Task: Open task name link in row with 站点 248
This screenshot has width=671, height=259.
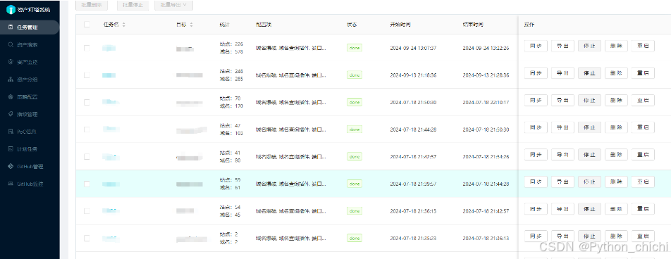Action: click(109, 75)
